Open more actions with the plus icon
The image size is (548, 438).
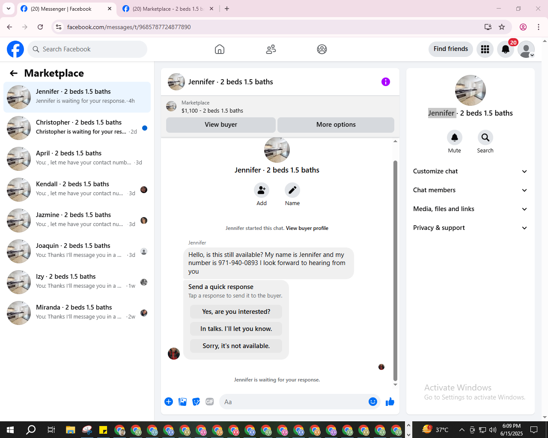pyautogui.click(x=169, y=402)
